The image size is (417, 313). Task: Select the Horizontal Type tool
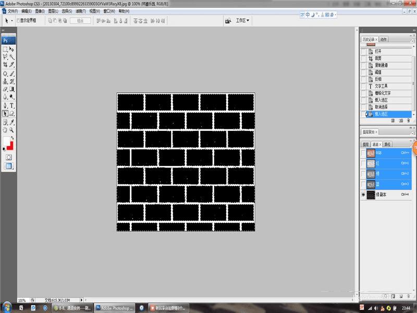[11, 106]
